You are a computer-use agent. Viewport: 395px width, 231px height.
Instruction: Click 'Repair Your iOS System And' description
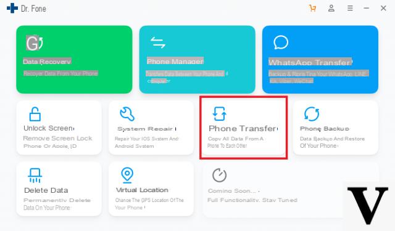click(147, 139)
